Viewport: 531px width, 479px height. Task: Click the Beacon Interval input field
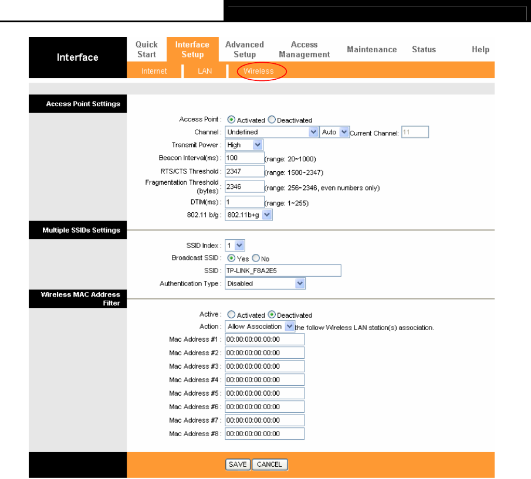click(x=245, y=158)
